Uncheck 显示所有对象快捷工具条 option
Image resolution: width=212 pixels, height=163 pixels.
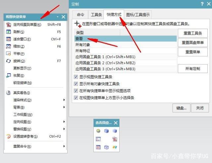76,84
